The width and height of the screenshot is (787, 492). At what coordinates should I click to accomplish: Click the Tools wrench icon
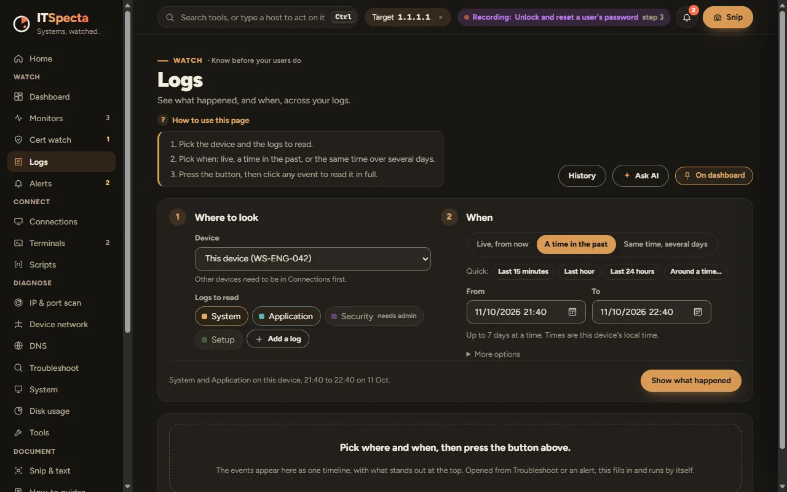(18, 433)
